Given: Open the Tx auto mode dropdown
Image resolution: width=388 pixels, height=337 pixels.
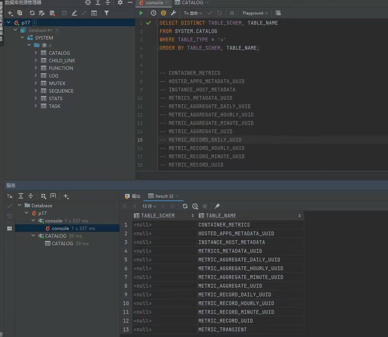Looking at the screenshot, I should 193,13.
